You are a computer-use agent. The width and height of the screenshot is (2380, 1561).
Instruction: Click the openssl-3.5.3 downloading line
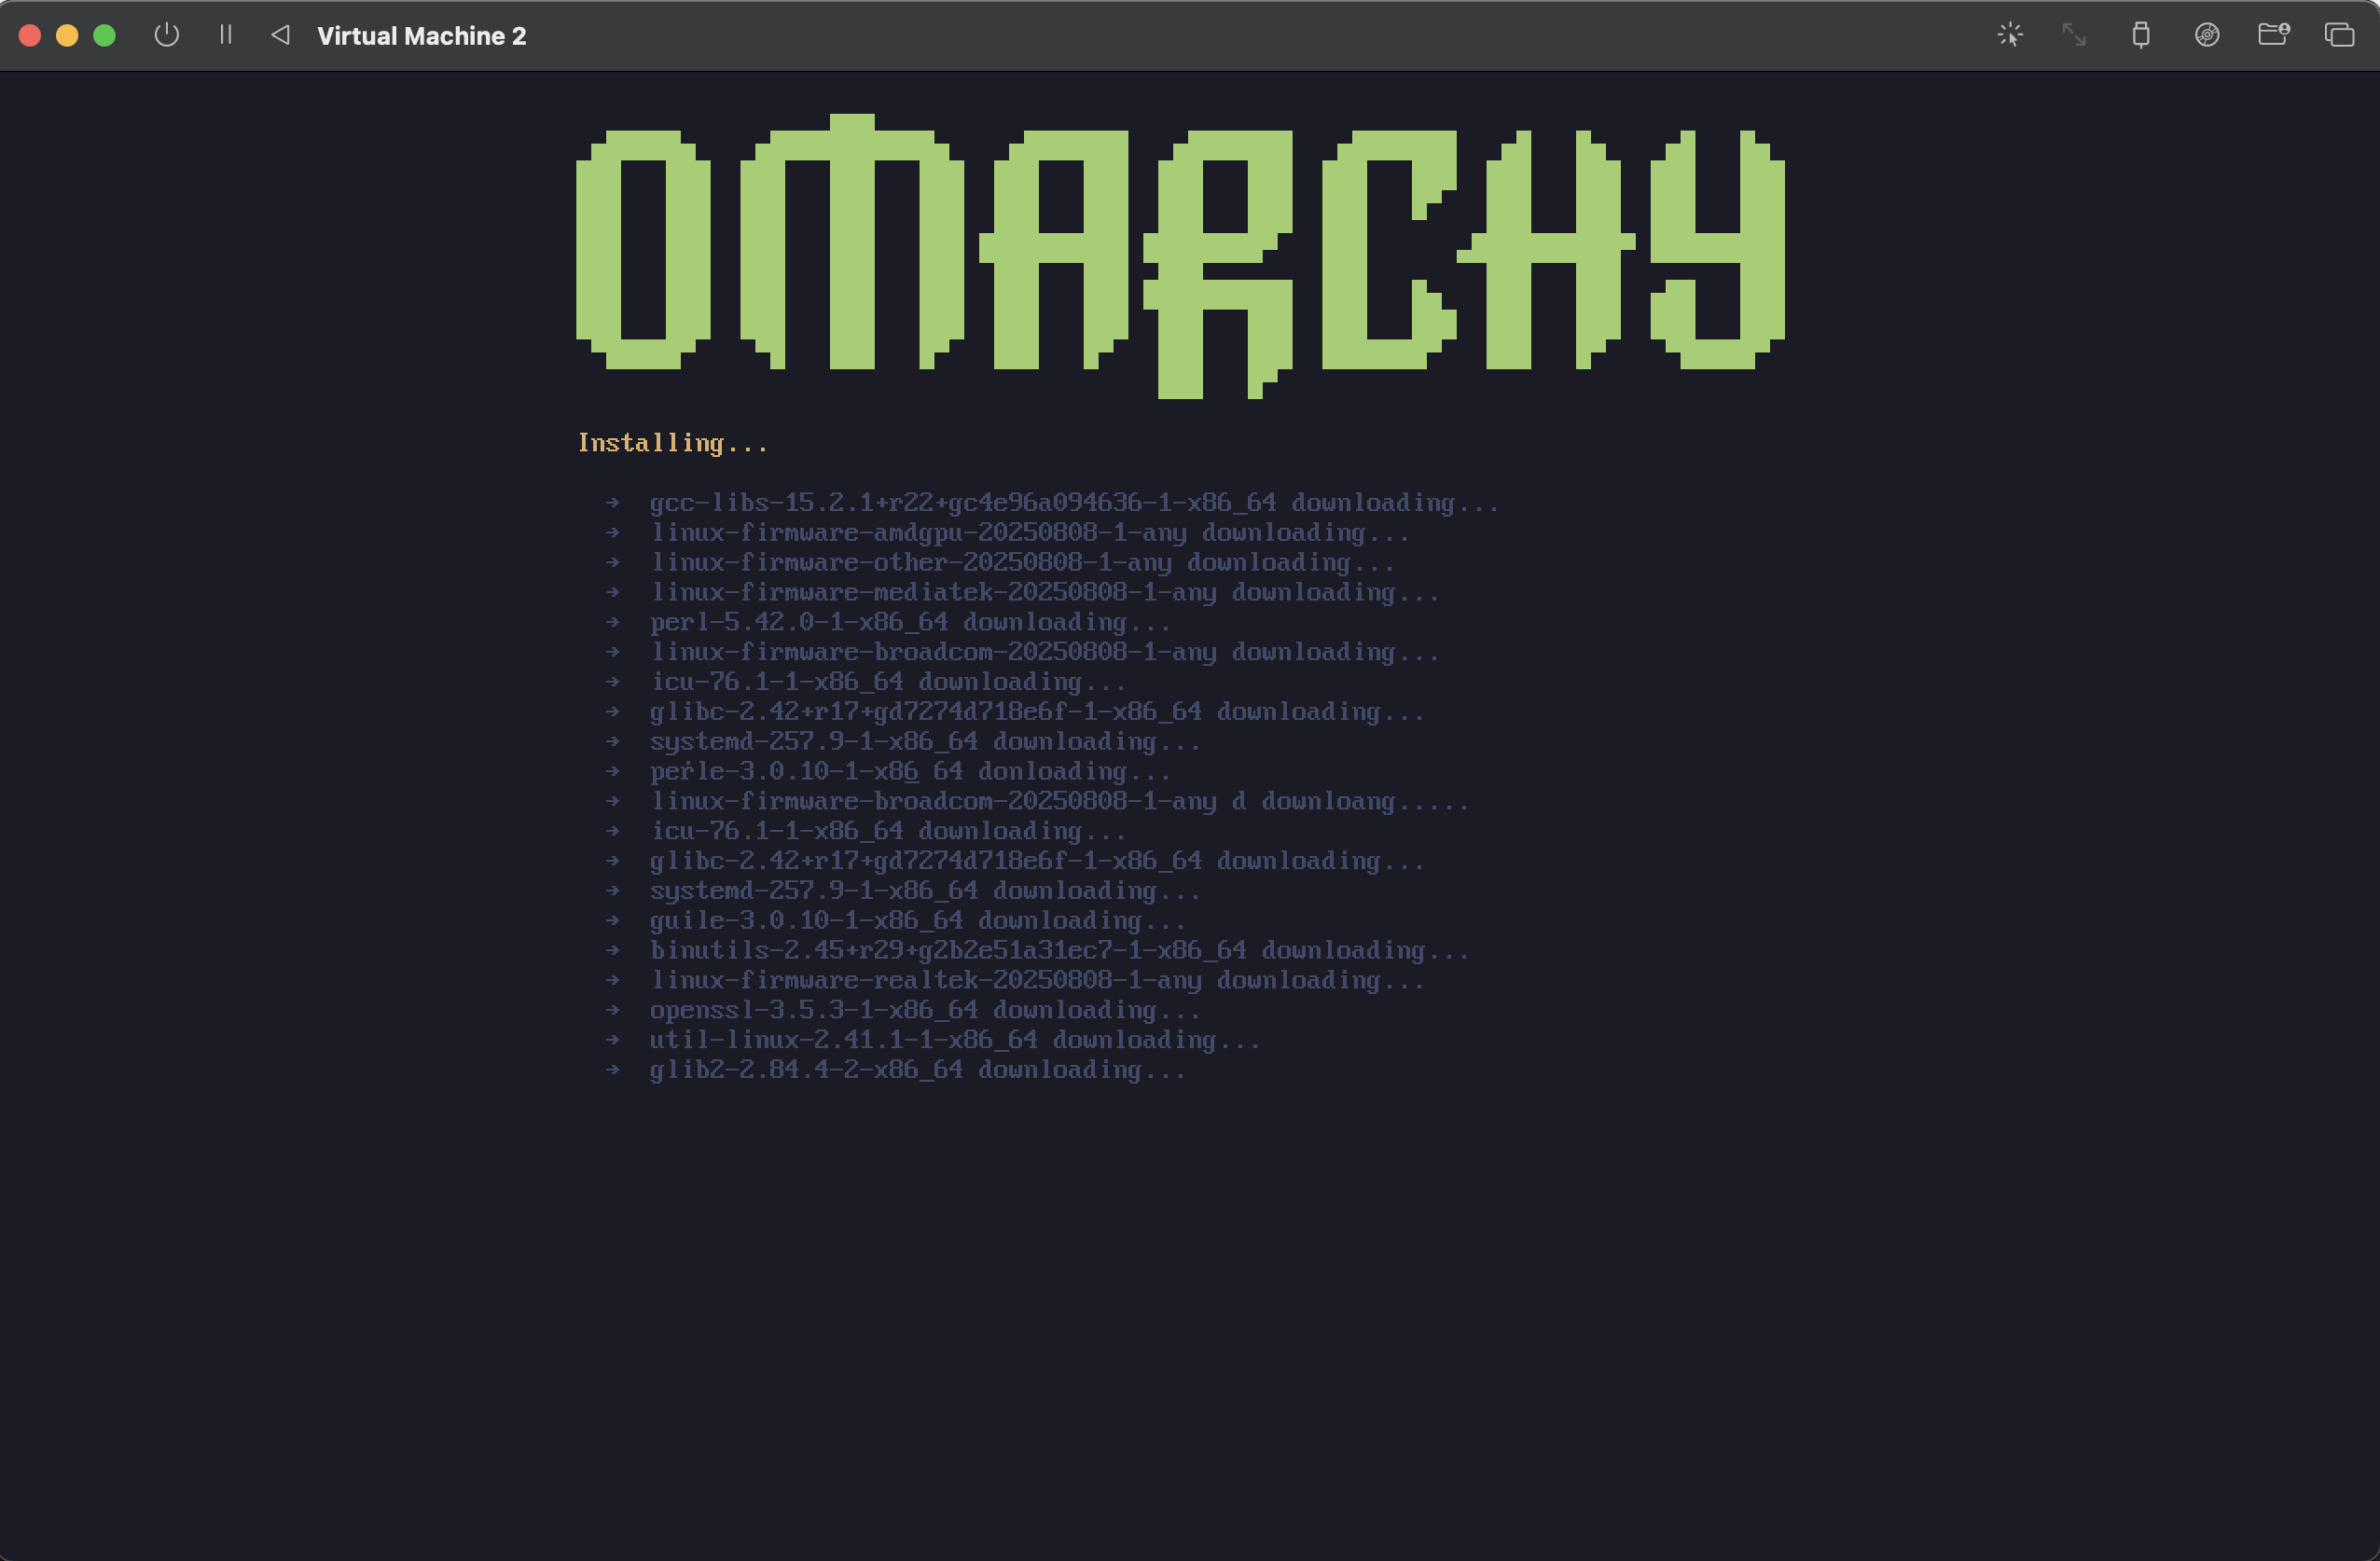(x=924, y=1010)
